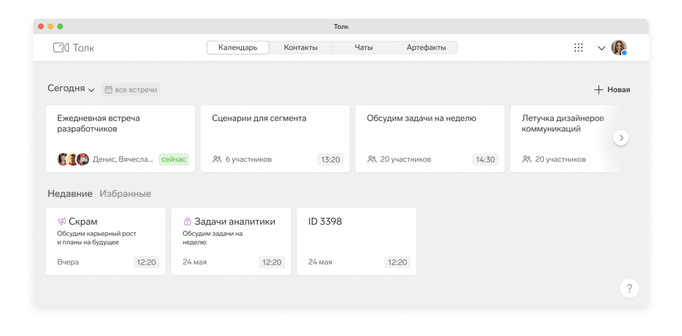Click participant avatars on Ежедневная встреча card
Viewport: 682px width, 336px height.
point(73,159)
